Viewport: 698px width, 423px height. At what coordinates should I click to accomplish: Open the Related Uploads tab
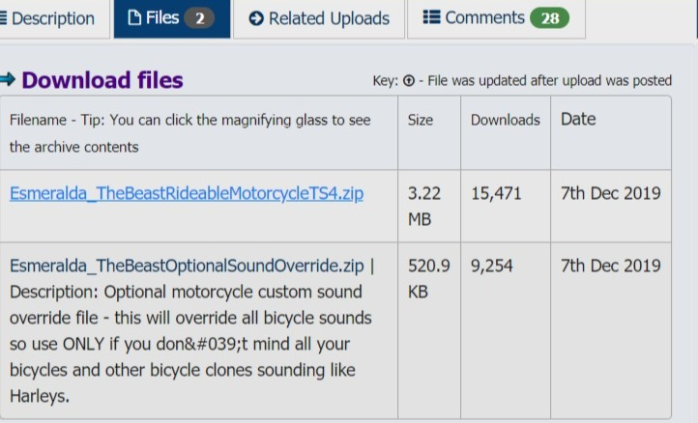point(319,18)
